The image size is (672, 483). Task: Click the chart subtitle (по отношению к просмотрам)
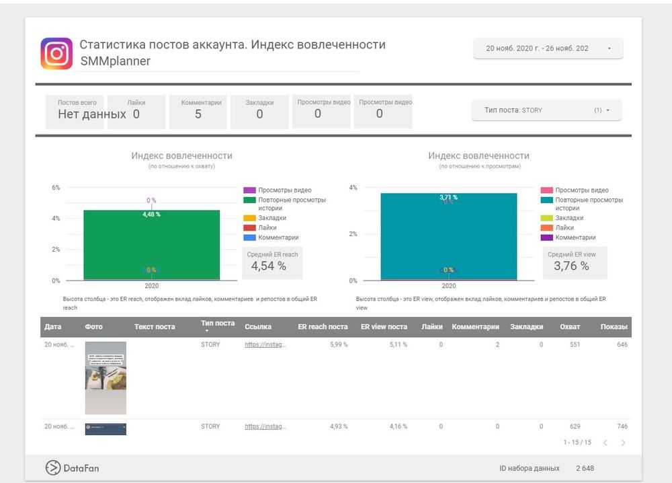480,166
